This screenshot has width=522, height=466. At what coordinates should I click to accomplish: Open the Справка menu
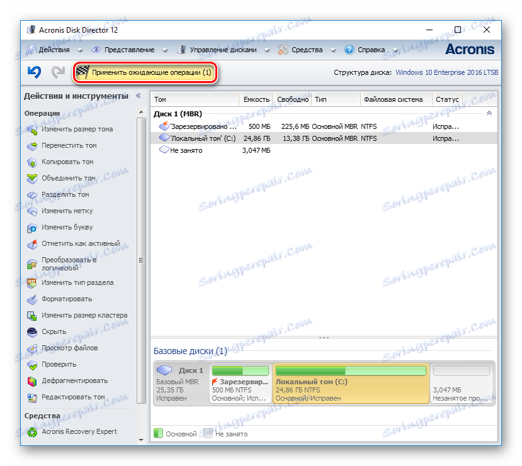371,50
